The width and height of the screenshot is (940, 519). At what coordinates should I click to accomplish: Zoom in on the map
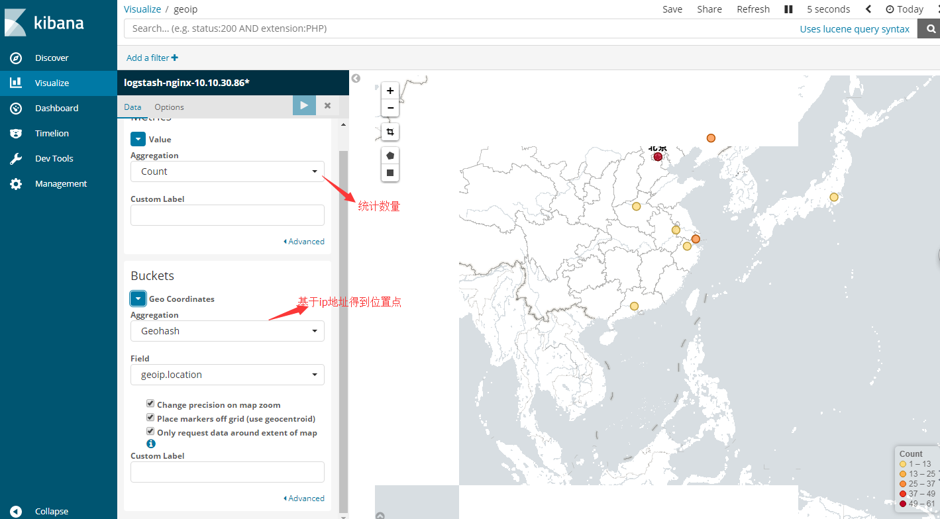pyautogui.click(x=390, y=91)
